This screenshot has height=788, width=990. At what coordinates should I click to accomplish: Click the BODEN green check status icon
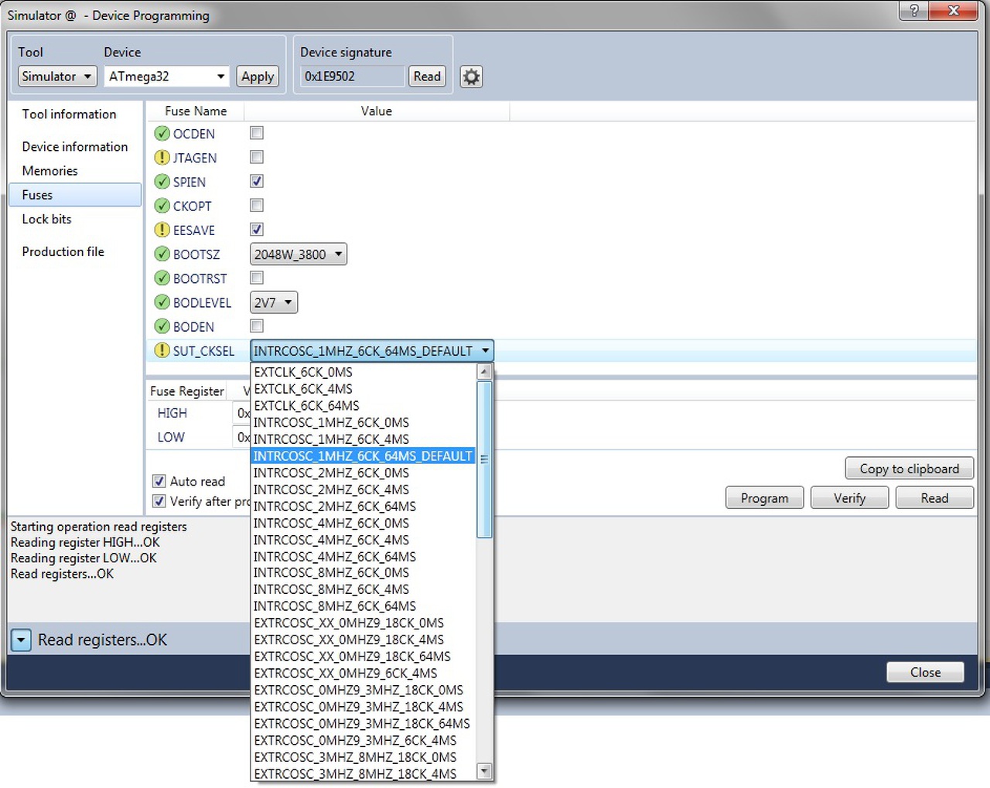[x=162, y=326]
